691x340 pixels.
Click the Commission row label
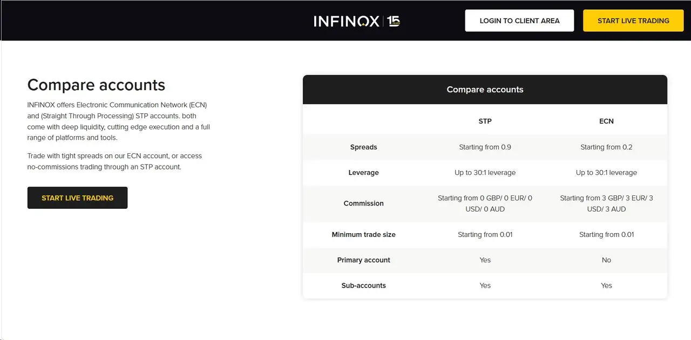(363, 203)
